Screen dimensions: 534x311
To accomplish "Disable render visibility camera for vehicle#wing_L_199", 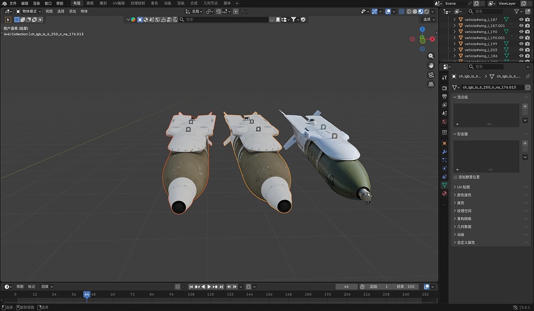I will (528, 43).
